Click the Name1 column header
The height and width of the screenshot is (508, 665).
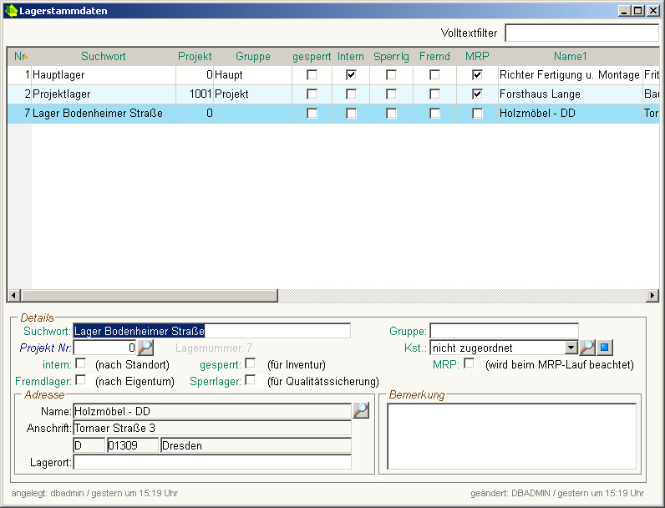[x=571, y=56]
